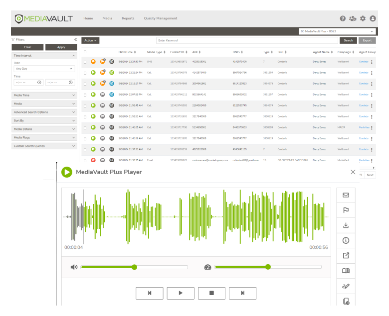Click the Export button
389x316 pixels.
click(367, 40)
